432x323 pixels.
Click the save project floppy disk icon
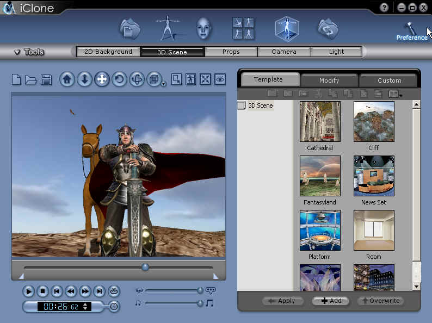point(46,80)
